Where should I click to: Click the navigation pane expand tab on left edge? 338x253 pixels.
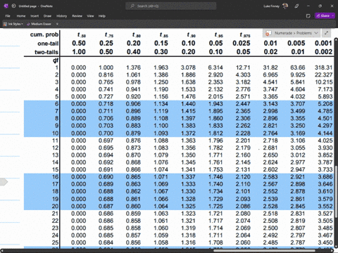coord(4,182)
